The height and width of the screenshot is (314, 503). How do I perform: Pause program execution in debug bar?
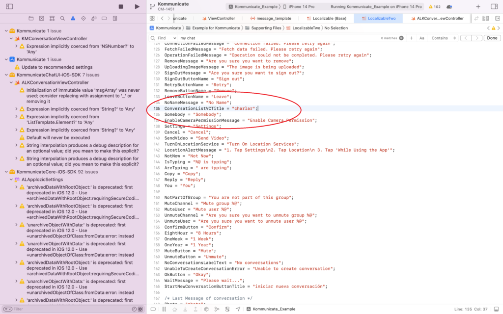(164, 309)
